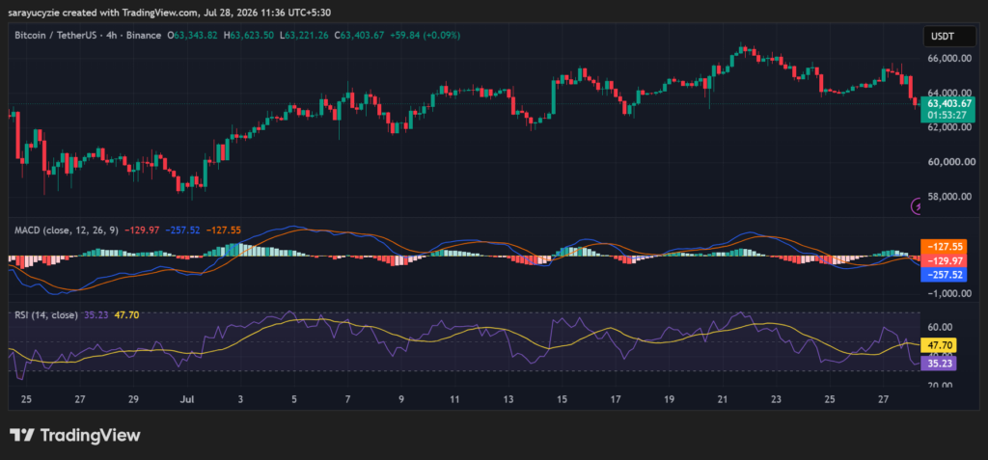Click the orange MACD signal value tag -127.55
The image size is (988, 460).
[x=944, y=248]
